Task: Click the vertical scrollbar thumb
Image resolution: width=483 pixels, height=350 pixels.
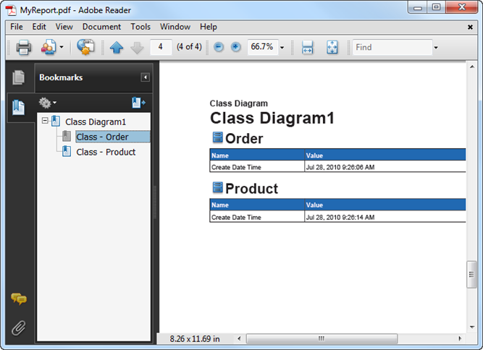Action: pyautogui.click(x=471, y=274)
